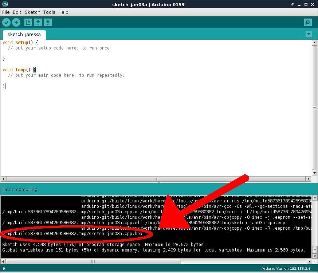This screenshot has width=318, height=273.
Task: Select the sketch_jan03a tab
Action: [x=23, y=34]
